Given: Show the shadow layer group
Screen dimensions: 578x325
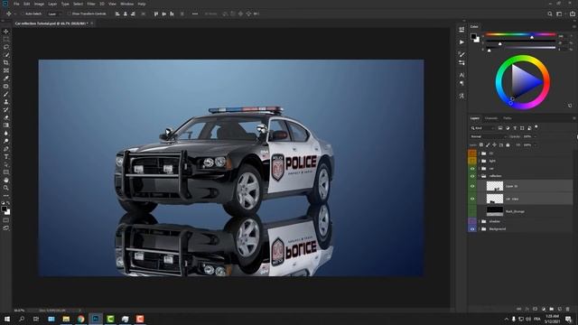Looking at the screenshot, I should pos(472,221).
